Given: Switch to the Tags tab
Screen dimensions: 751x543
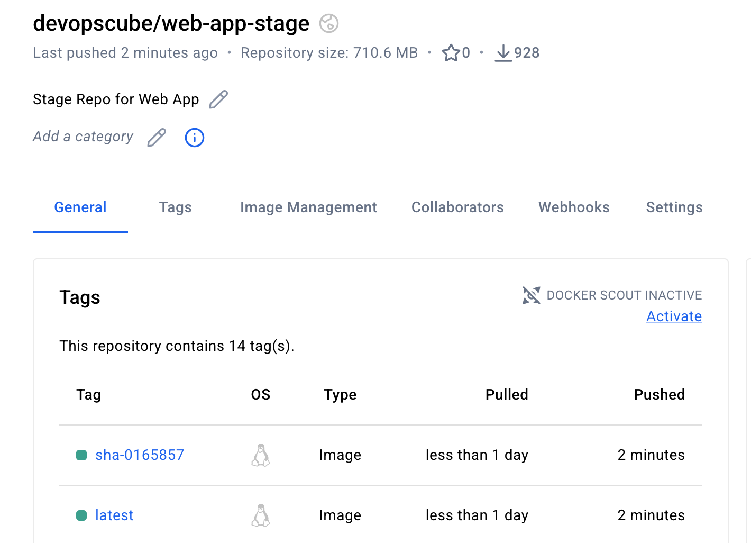Looking at the screenshot, I should [175, 207].
